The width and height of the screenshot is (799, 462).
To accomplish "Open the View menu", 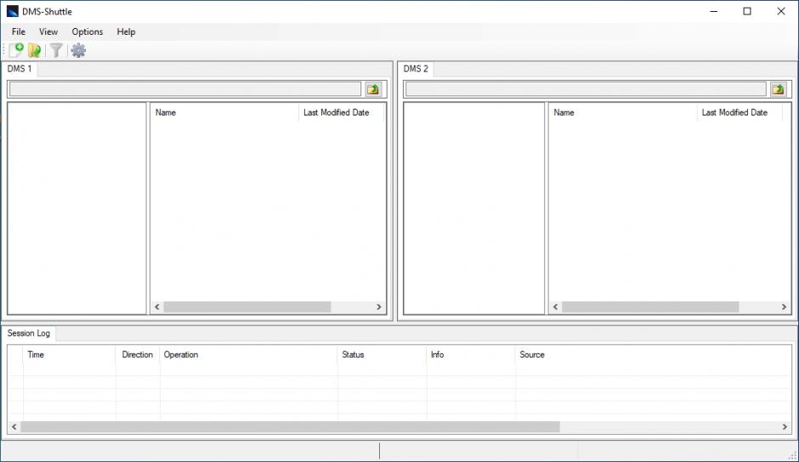I will tap(48, 31).
